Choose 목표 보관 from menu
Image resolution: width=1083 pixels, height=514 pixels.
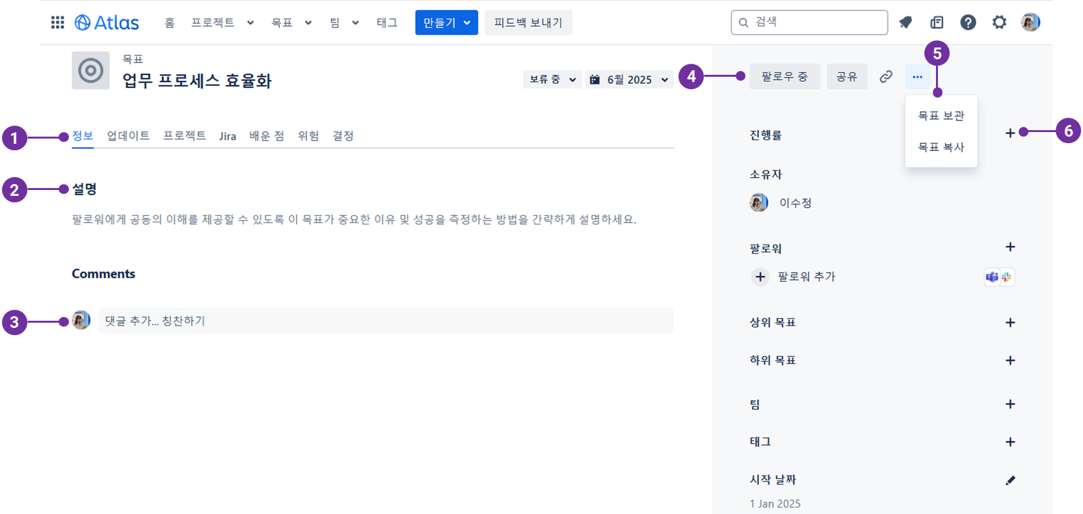pos(941,116)
